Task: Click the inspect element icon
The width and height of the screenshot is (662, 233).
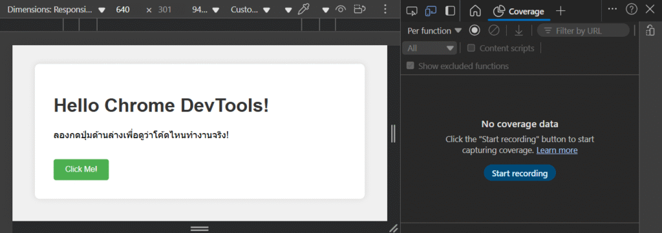Action: pyautogui.click(x=412, y=11)
